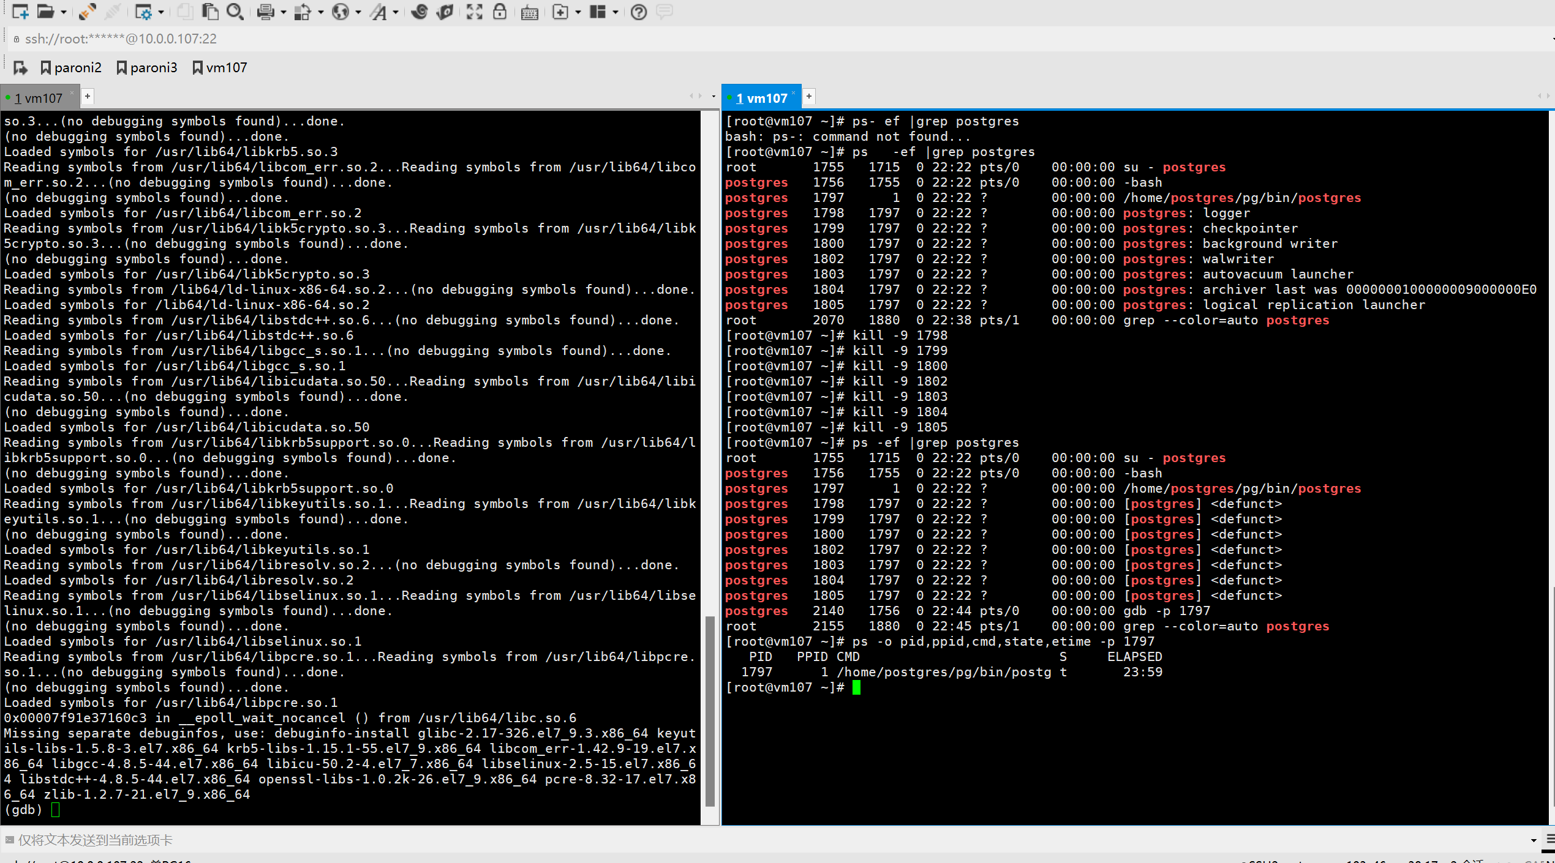Screen dimensions: 1555x863
Task: Click the New Session icon
Action: tap(20, 12)
